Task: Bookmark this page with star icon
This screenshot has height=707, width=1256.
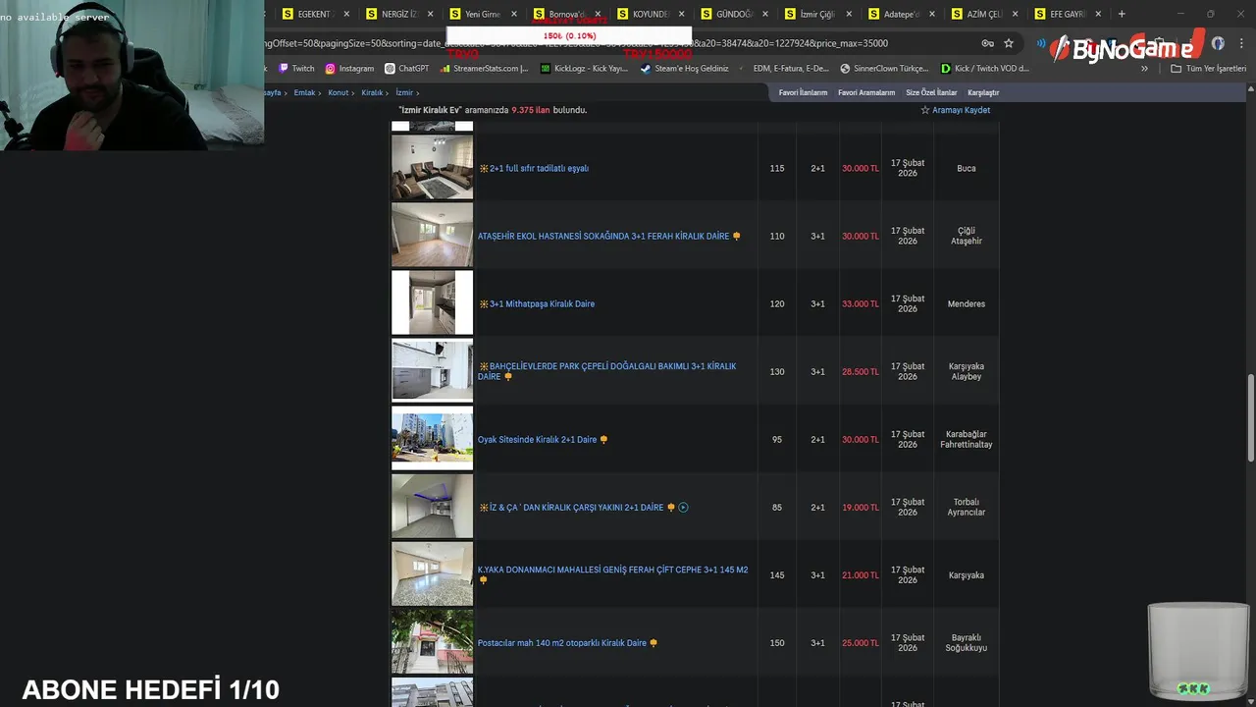Action: pos(1009,43)
